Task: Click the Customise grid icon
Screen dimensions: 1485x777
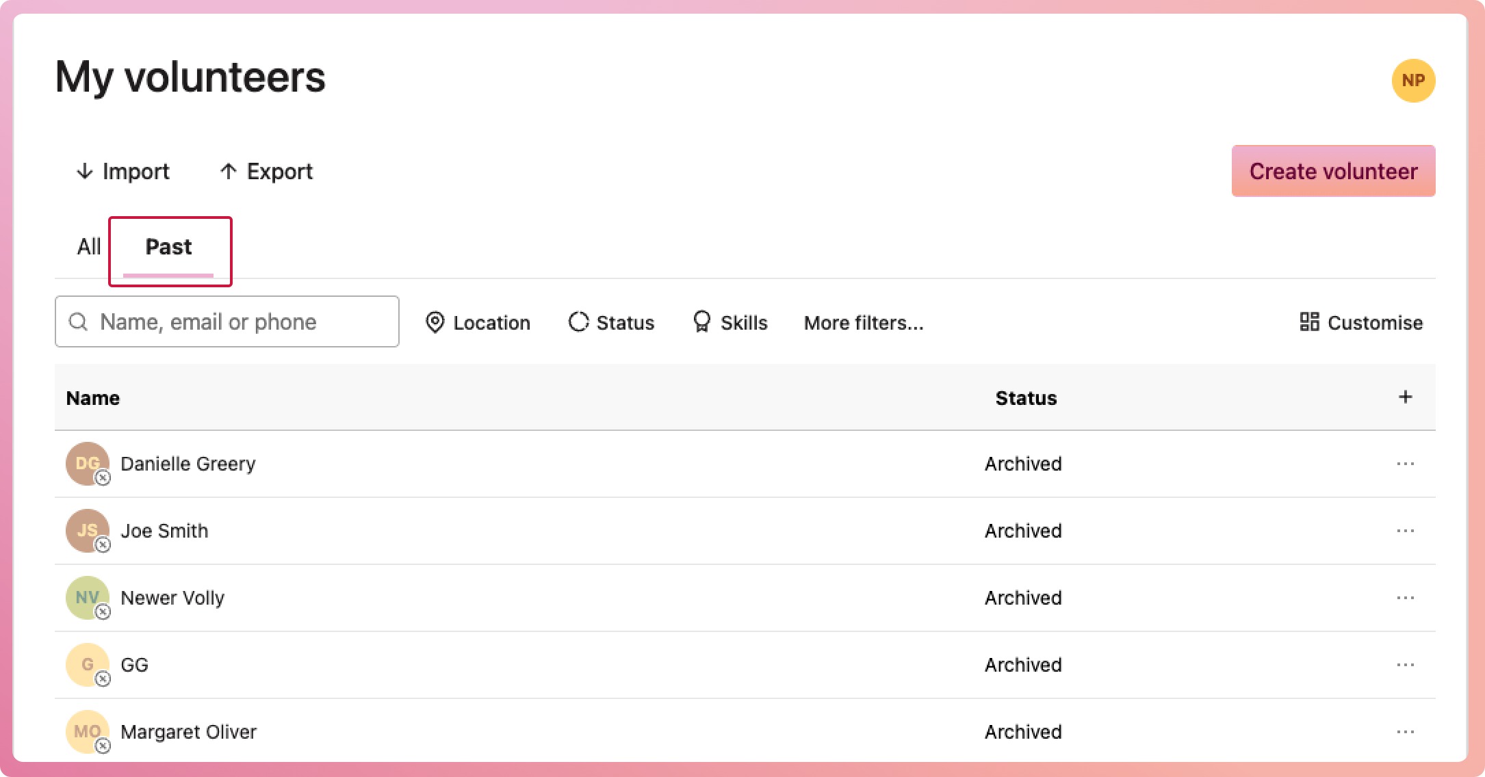Action: (1309, 321)
